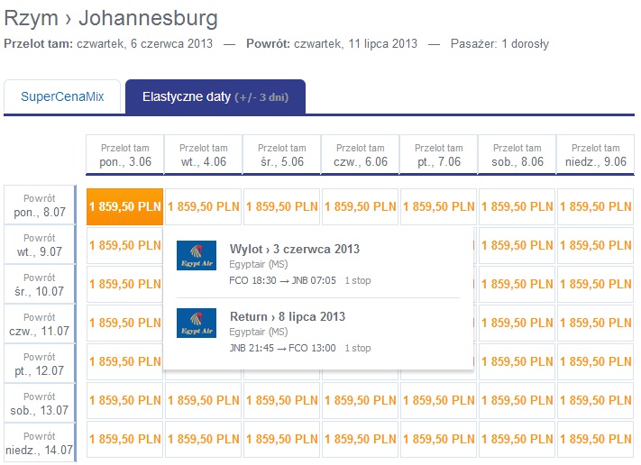The image size is (641, 465).
Task: Choose price for śr. 5.06 and sob. 13.07
Action: point(281,400)
